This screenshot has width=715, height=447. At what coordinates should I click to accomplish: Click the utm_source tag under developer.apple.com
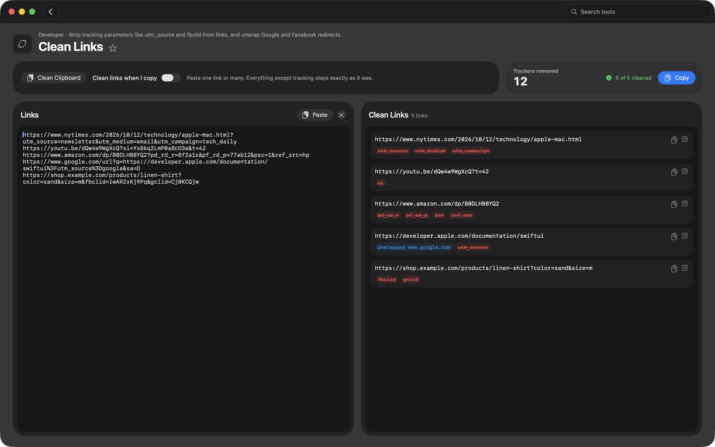(473, 248)
